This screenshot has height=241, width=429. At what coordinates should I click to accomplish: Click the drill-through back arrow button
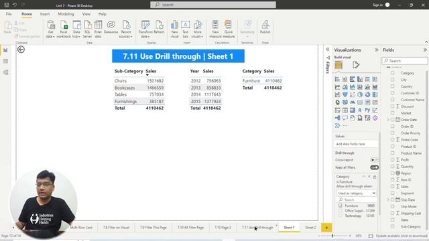[x=21, y=50]
